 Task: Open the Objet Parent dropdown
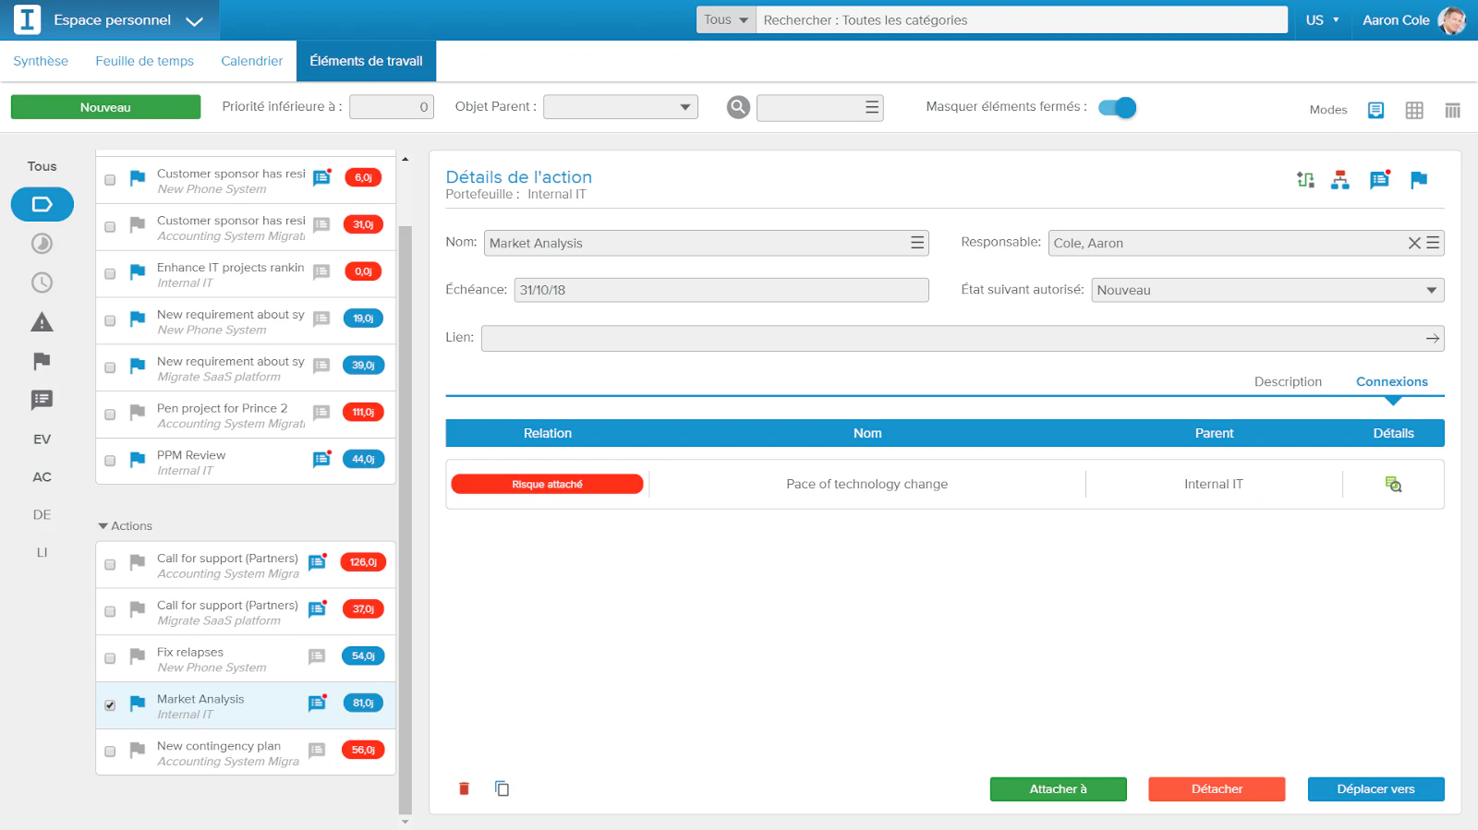coord(621,107)
